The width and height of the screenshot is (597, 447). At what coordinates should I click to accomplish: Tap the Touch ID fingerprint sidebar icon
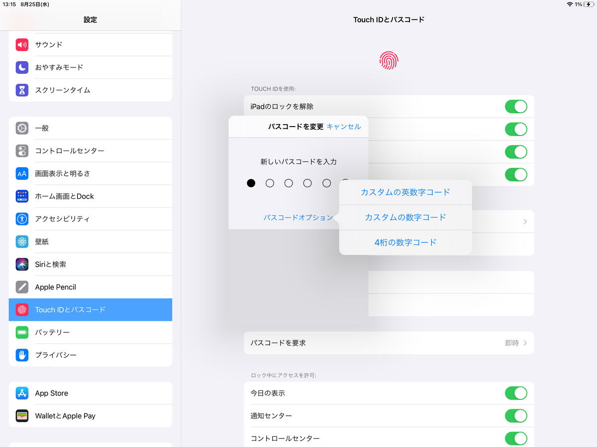tap(22, 310)
